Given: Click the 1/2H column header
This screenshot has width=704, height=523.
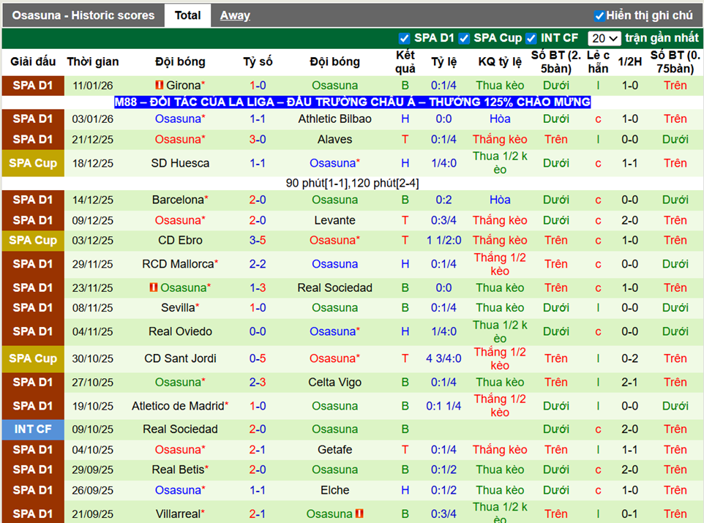Looking at the screenshot, I should point(629,61).
